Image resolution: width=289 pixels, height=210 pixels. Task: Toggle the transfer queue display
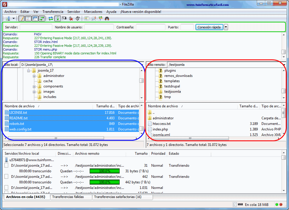(42, 18)
